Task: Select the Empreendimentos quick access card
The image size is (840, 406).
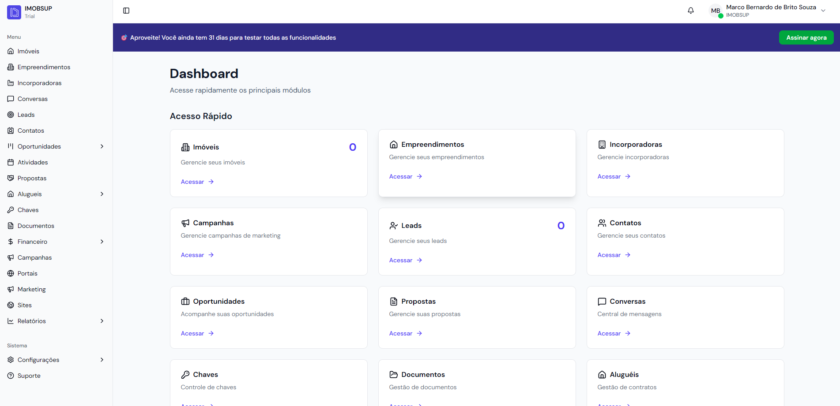Action: [x=477, y=163]
